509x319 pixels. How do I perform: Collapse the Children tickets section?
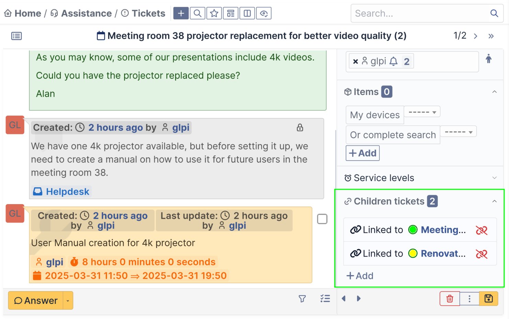[x=494, y=201]
